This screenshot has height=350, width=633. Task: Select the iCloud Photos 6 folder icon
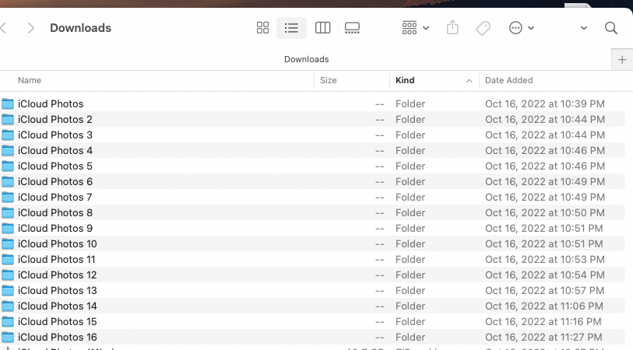8,181
